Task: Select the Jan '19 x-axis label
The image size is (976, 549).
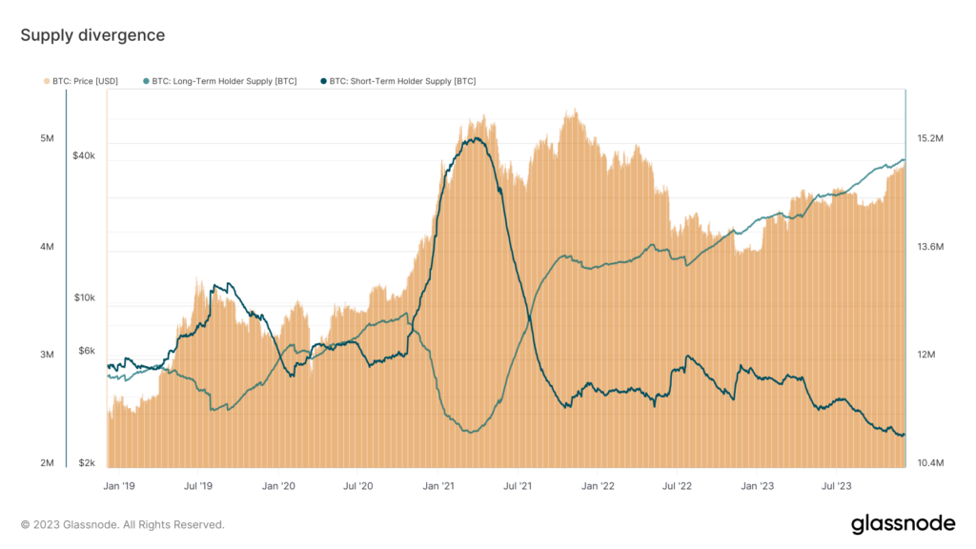Action: (x=118, y=485)
